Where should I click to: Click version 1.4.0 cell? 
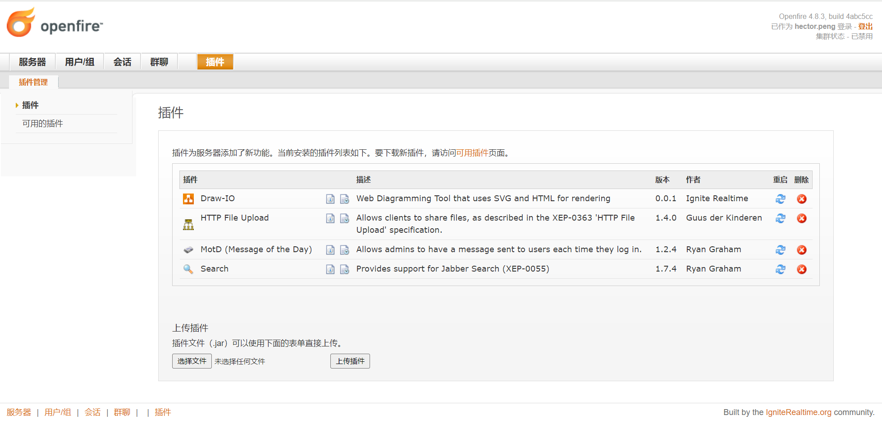tap(666, 218)
